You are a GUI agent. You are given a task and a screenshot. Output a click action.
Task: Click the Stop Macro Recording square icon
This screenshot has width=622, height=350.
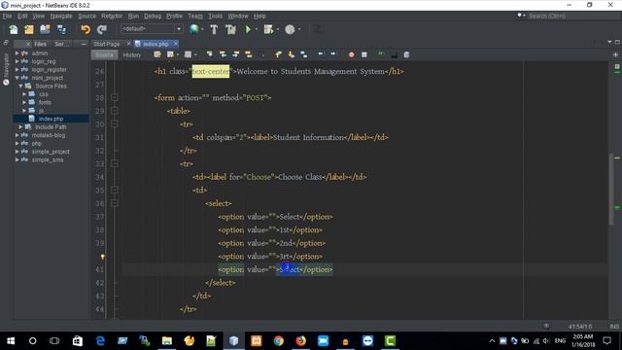coord(364,54)
